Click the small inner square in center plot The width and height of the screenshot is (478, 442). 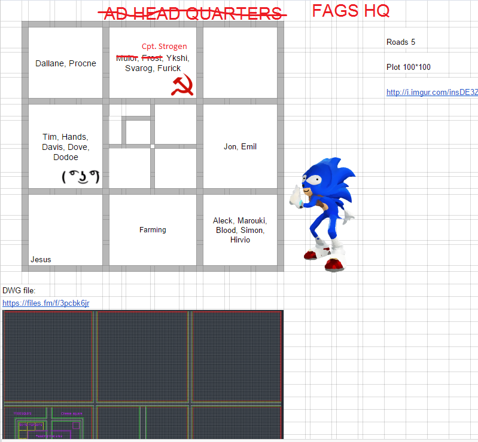point(138,132)
